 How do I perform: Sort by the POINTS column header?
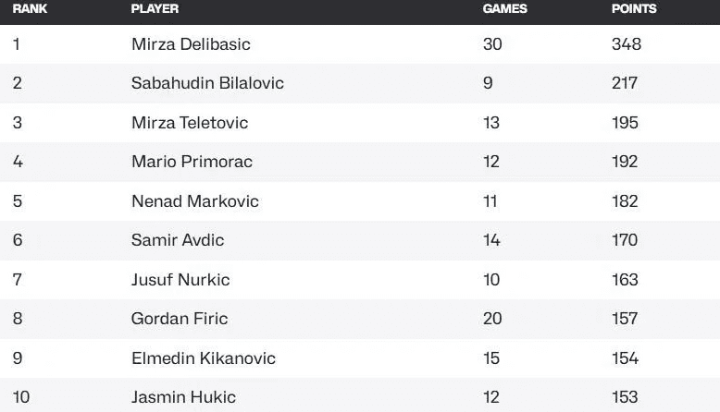[634, 8]
